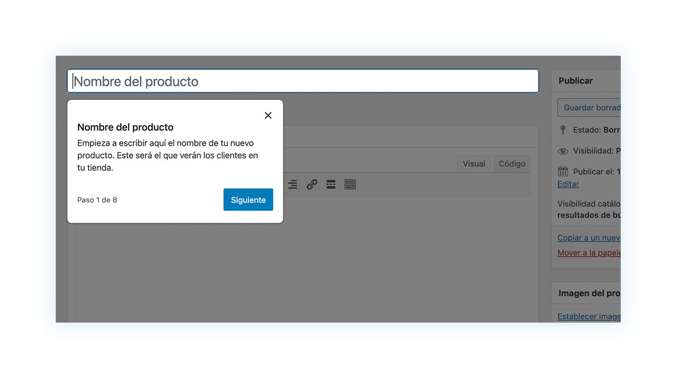Click the Editar link under publish date
Viewport: 677px width, 384px height.
click(x=568, y=184)
